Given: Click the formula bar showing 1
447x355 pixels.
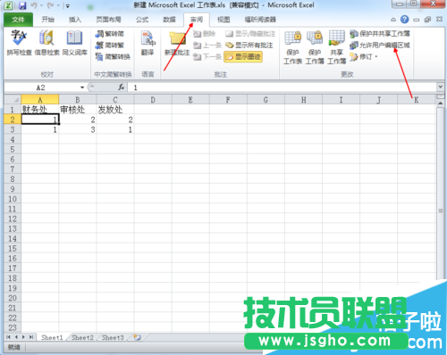Looking at the screenshot, I should (x=282, y=87).
